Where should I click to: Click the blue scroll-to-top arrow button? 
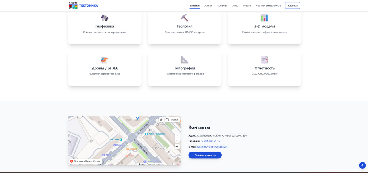click(362, 165)
